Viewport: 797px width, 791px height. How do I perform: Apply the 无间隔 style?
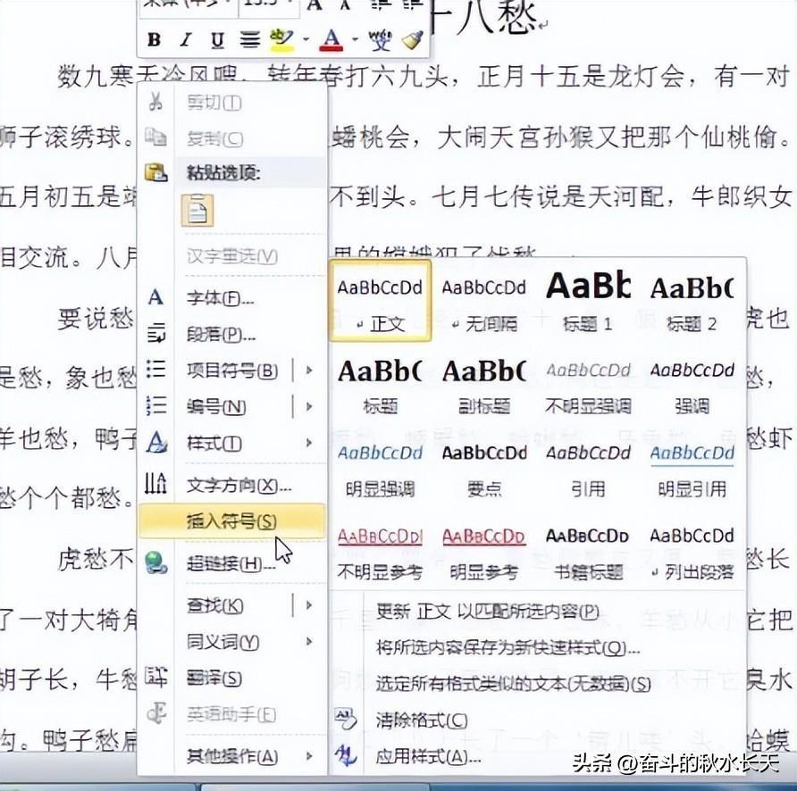pos(484,301)
